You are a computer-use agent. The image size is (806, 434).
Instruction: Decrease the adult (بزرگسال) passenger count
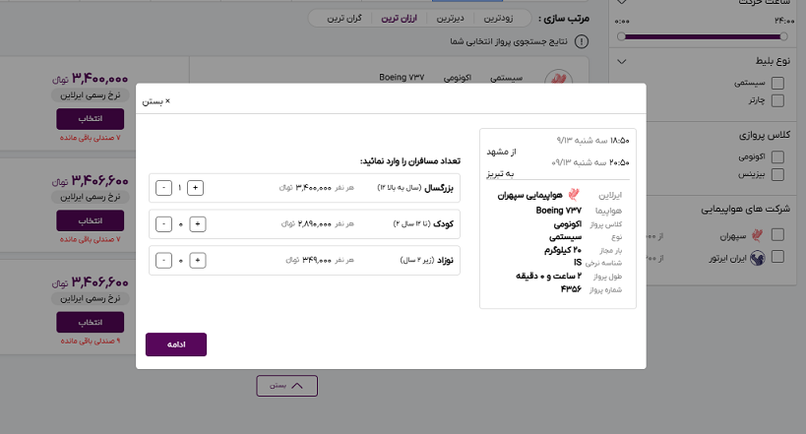[163, 188]
